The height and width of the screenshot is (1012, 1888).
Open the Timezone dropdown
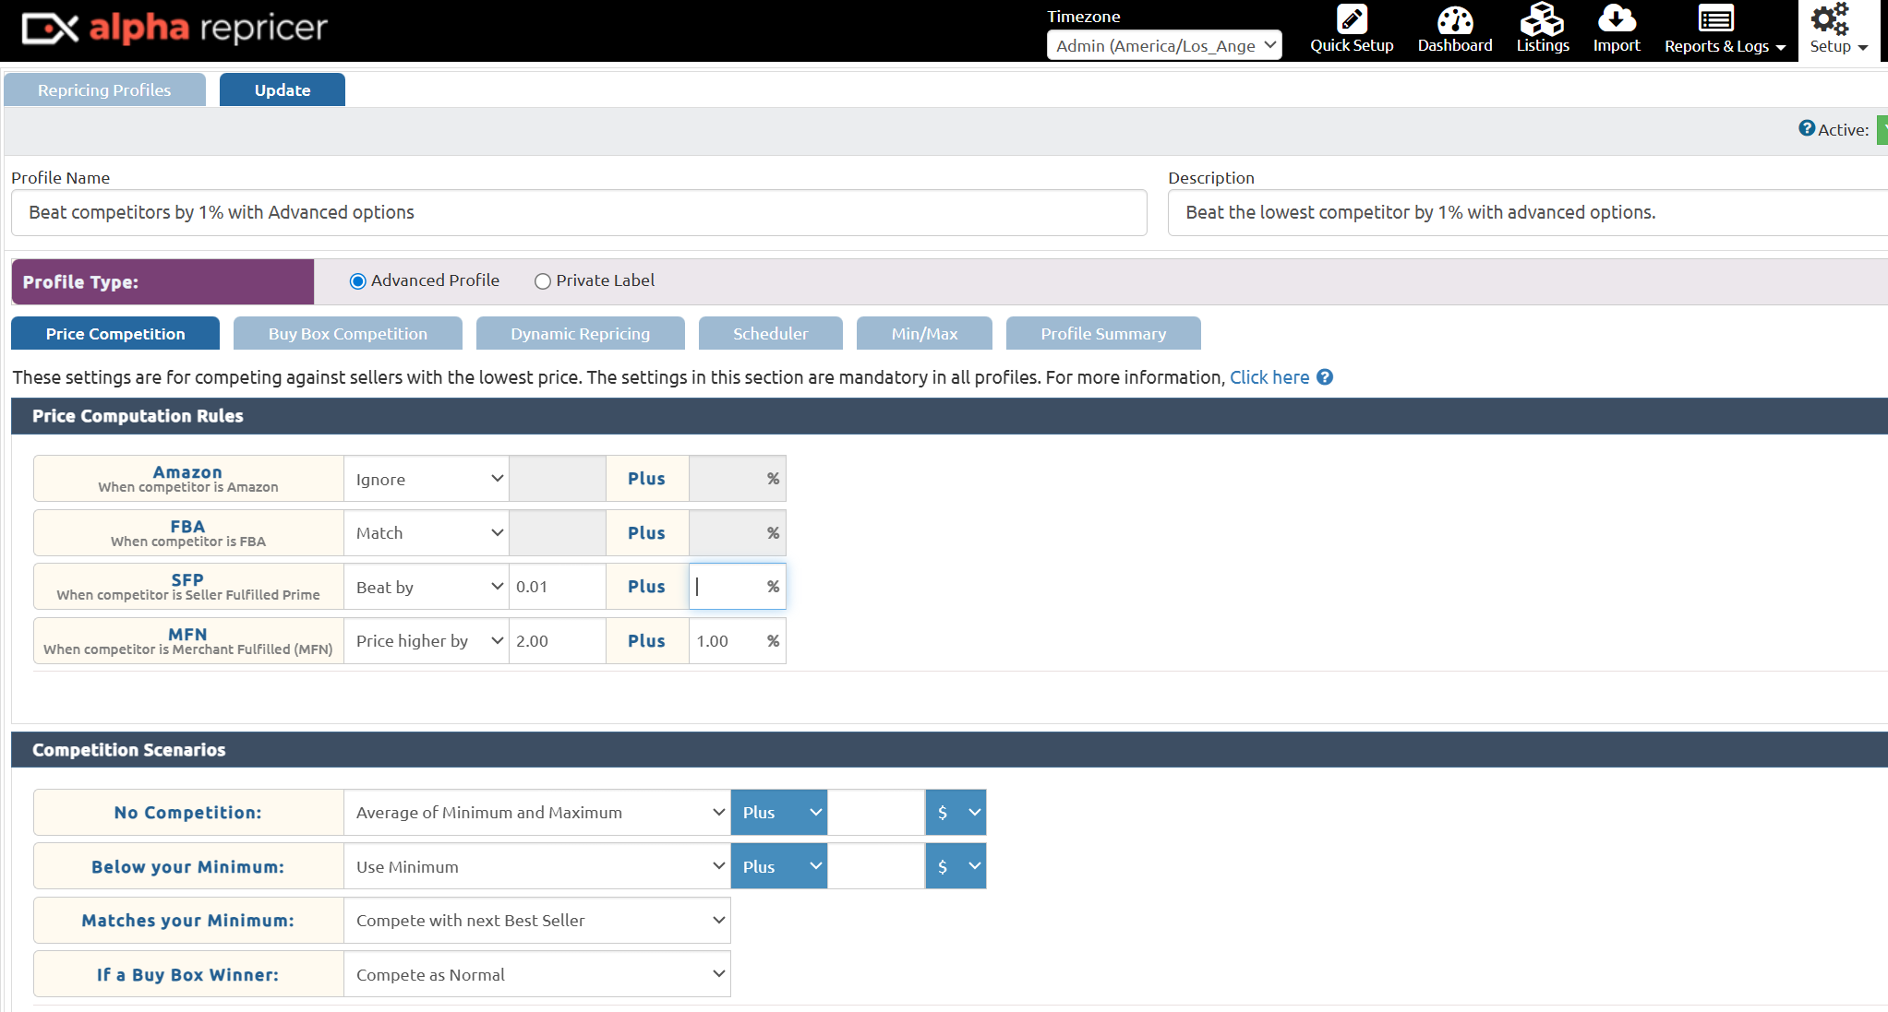click(1164, 45)
